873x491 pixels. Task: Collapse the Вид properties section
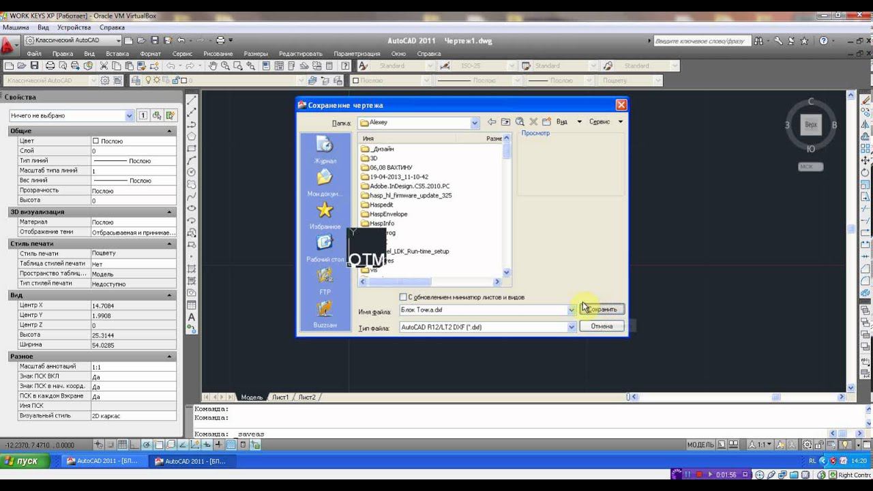170,295
